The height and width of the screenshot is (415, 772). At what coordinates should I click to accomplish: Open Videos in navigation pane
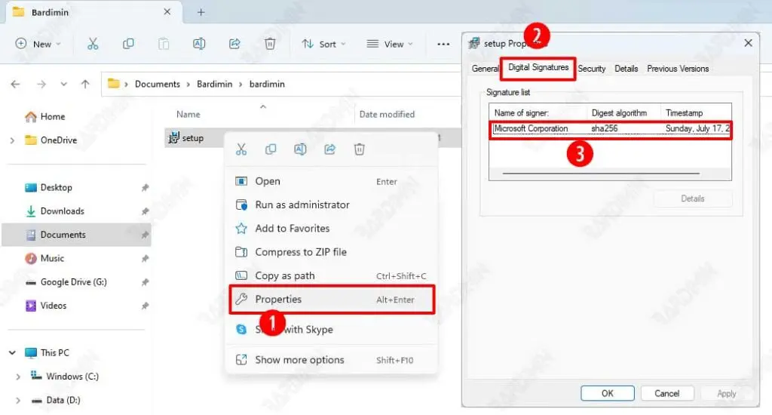click(46, 306)
